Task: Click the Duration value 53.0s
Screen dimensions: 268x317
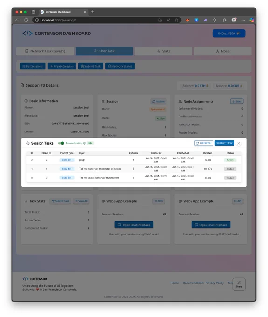Action: pyautogui.click(x=207, y=178)
